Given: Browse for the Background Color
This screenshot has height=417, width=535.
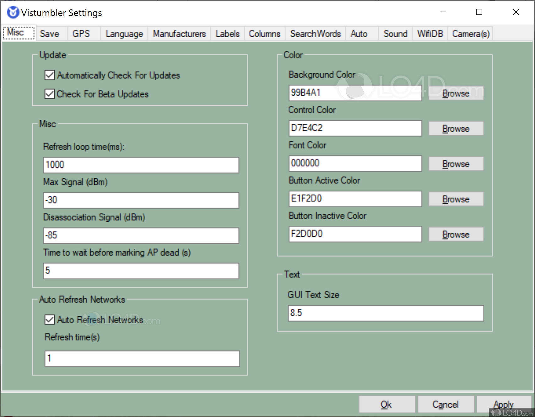Looking at the screenshot, I should pos(456,93).
